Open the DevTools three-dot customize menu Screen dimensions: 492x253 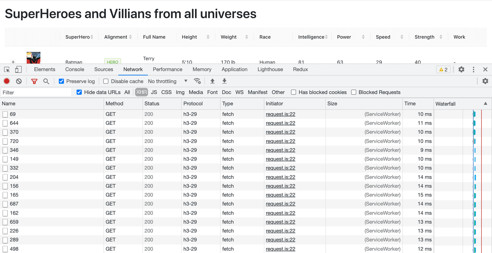[x=473, y=69]
